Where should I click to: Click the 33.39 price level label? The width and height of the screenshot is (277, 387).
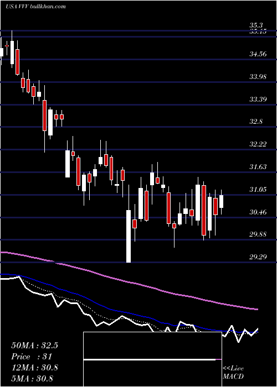click(x=258, y=99)
